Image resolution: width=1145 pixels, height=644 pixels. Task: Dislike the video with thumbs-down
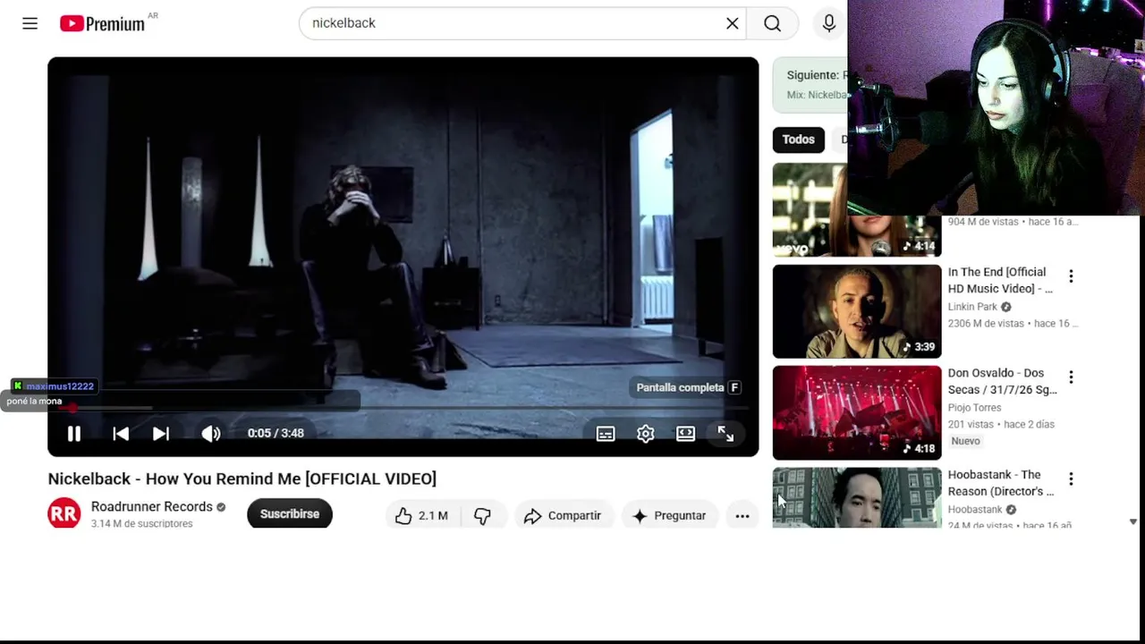point(482,515)
